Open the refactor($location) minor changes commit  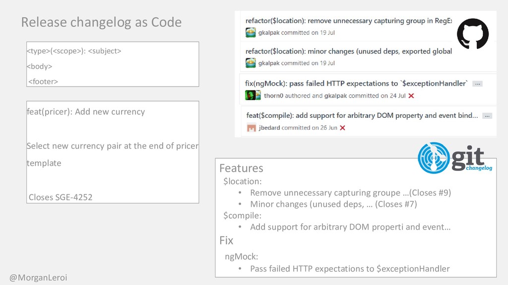pyautogui.click(x=349, y=51)
